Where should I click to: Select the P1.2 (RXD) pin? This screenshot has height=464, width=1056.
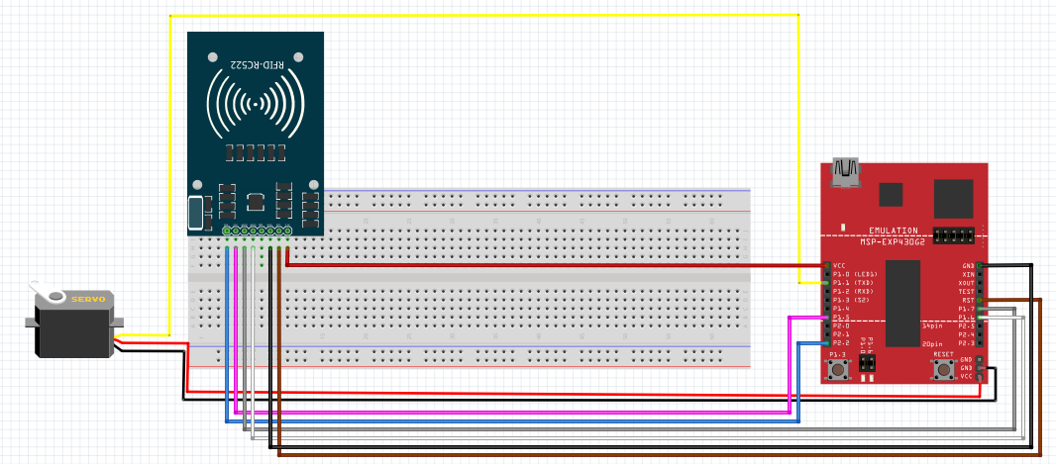click(x=825, y=291)
